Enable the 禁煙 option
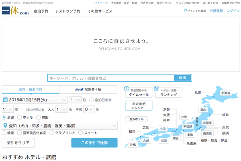 pyautogui.click(x=4, y=133)
